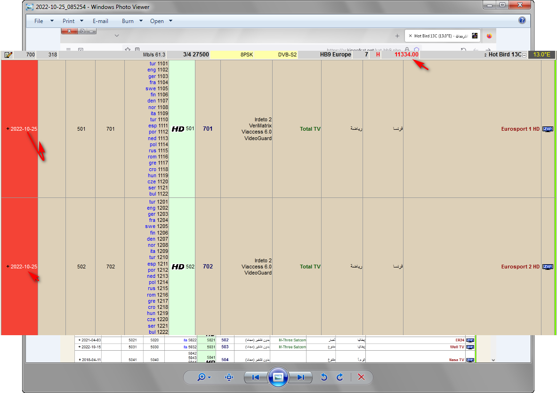Click the HB9 Europe beam link
Screen dimensions: 557x393
(335, 54)
